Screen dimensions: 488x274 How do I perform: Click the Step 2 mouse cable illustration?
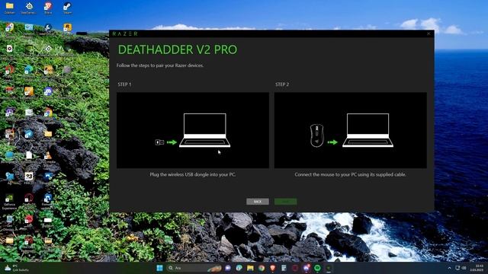351,130
